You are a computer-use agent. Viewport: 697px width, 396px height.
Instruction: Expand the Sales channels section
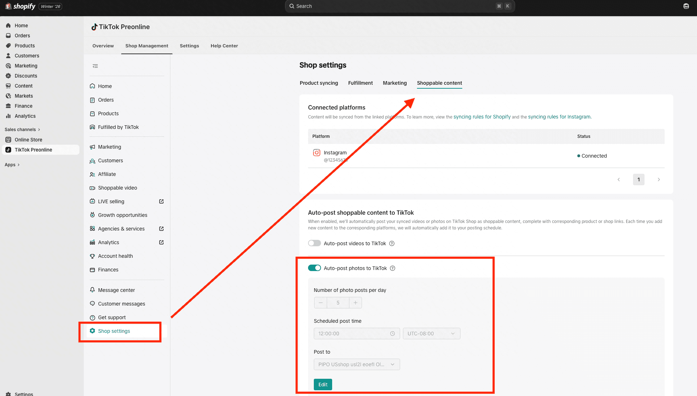tap(22, 130)
